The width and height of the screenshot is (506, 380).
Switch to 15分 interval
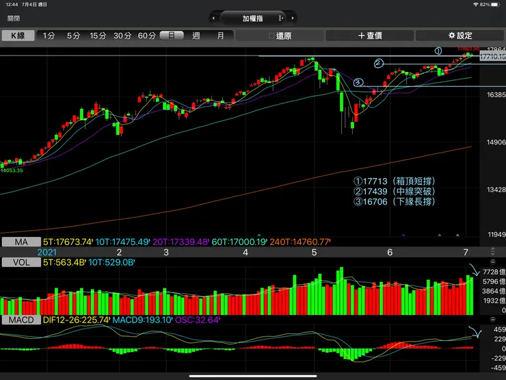pos(98,36)
